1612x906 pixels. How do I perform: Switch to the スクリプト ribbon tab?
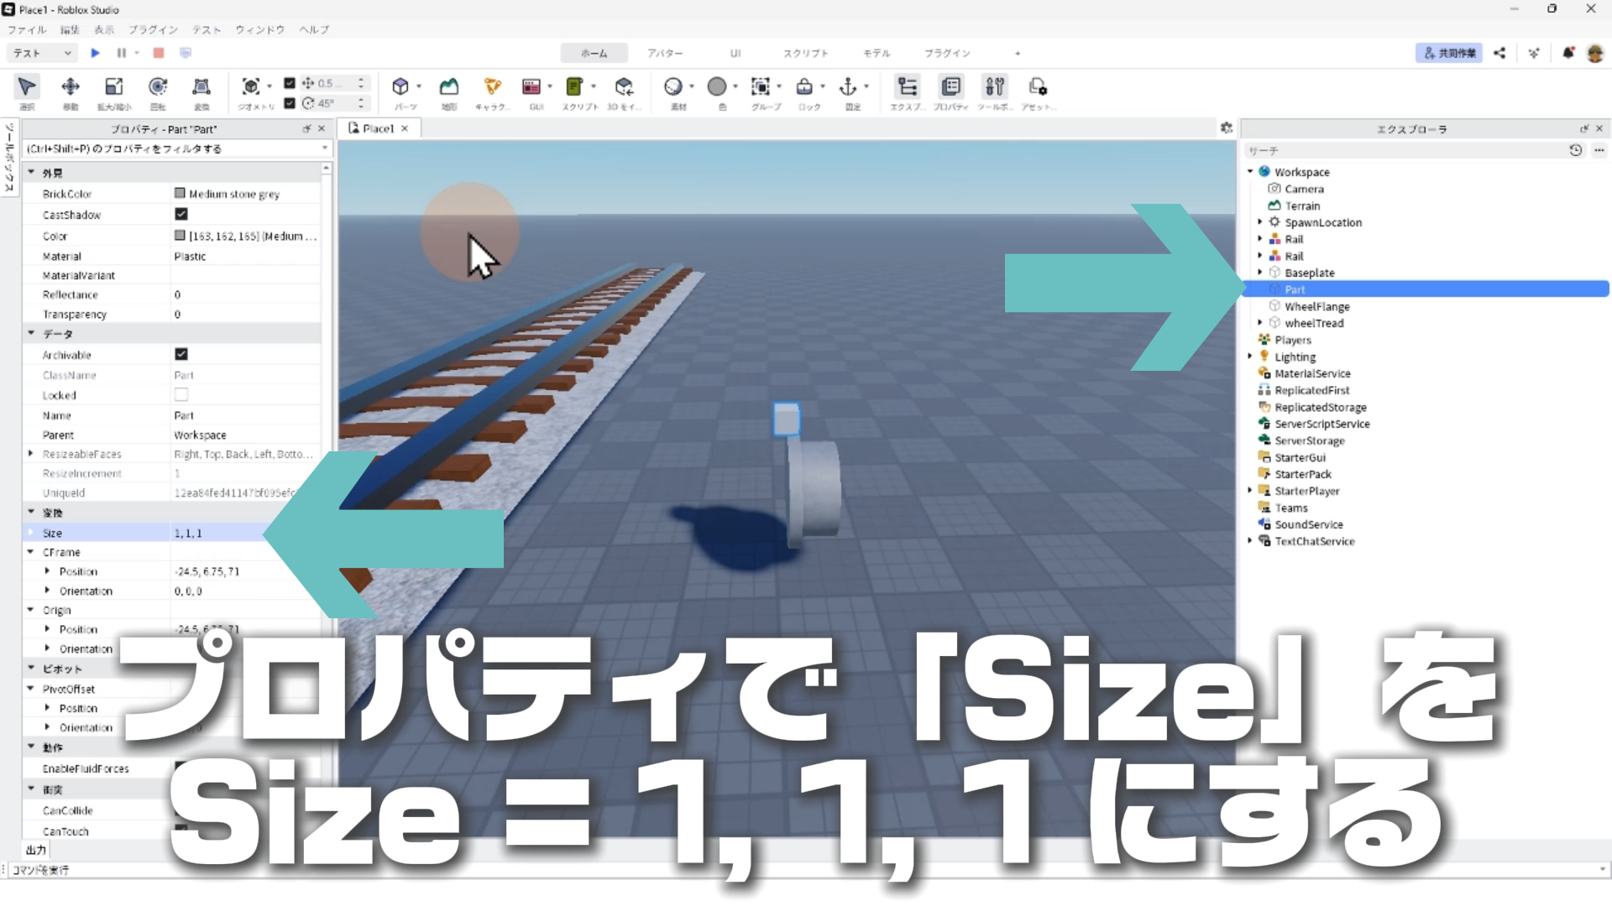tap(805, 53)
